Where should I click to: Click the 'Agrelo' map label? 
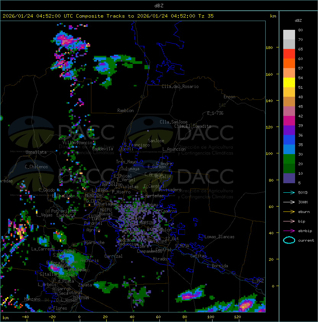(x=93, y=230)
